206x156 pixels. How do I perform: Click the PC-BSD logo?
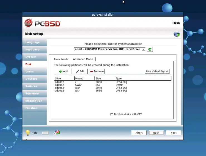42,23
